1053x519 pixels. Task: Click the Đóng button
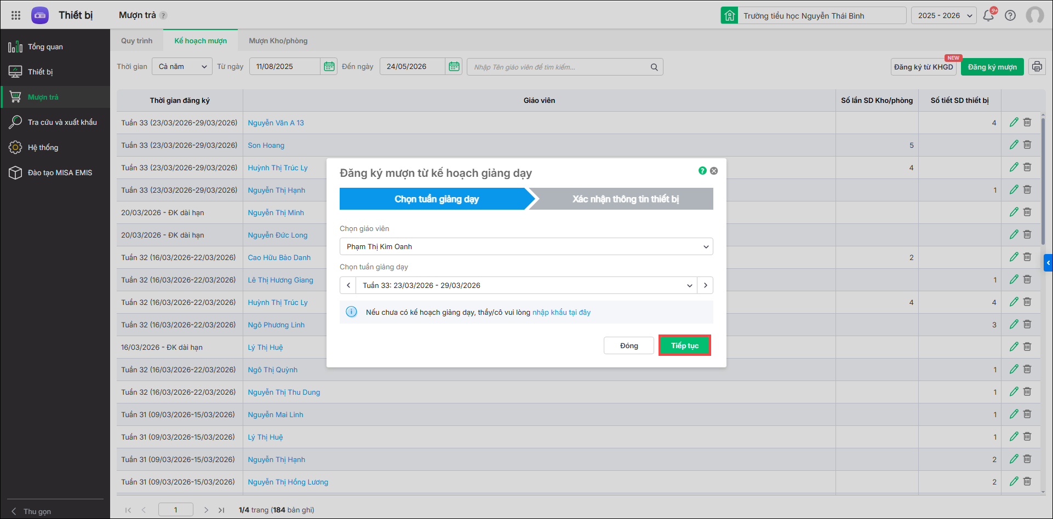[x=629, y=345]
